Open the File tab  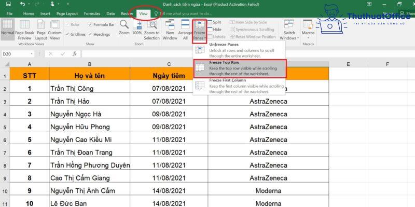pos(9,13)
